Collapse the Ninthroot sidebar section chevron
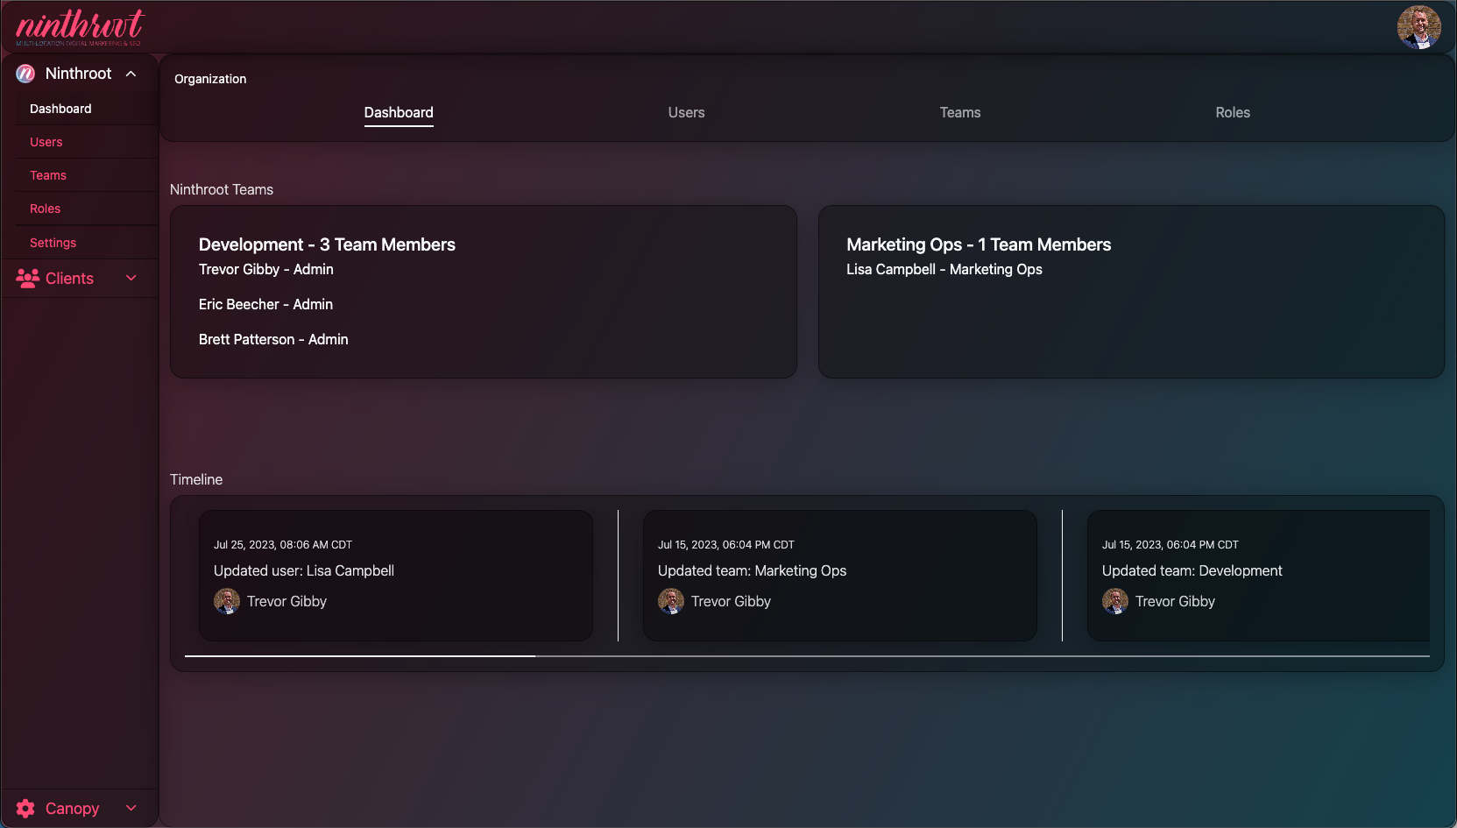The width and height of the screenshot is (1457, 828). [131, 74]
